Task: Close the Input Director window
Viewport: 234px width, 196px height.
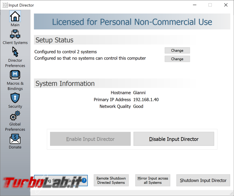Action: click(226, 5)
